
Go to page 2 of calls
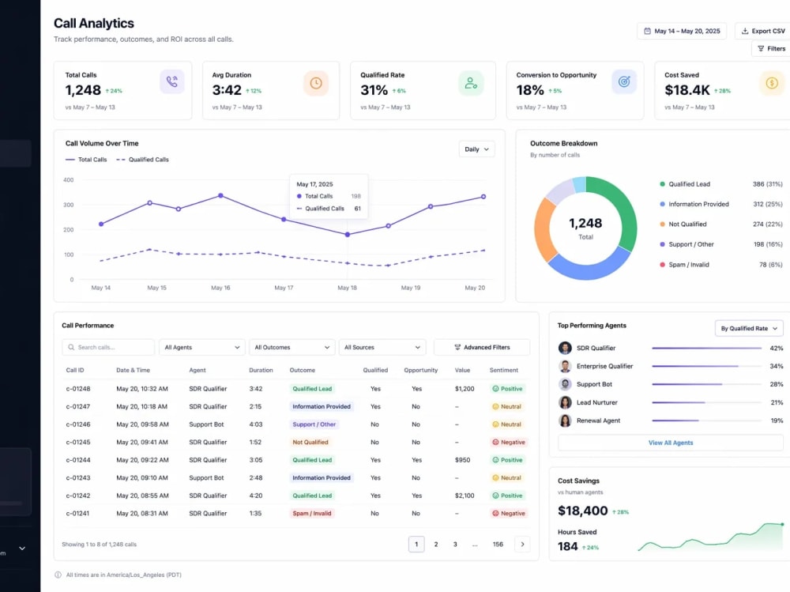[436, 544]
